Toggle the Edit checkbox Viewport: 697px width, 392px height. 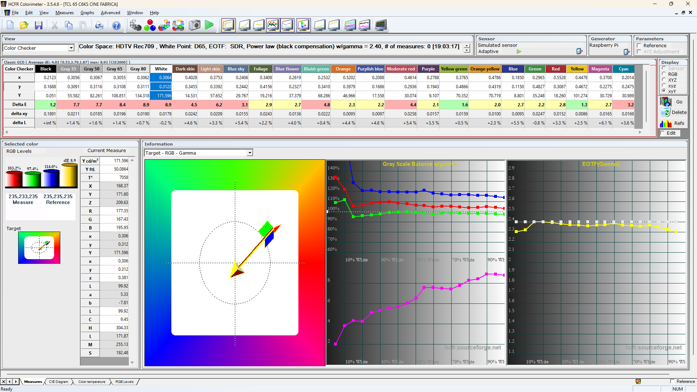pyautogui.click(x=663, y=133)
